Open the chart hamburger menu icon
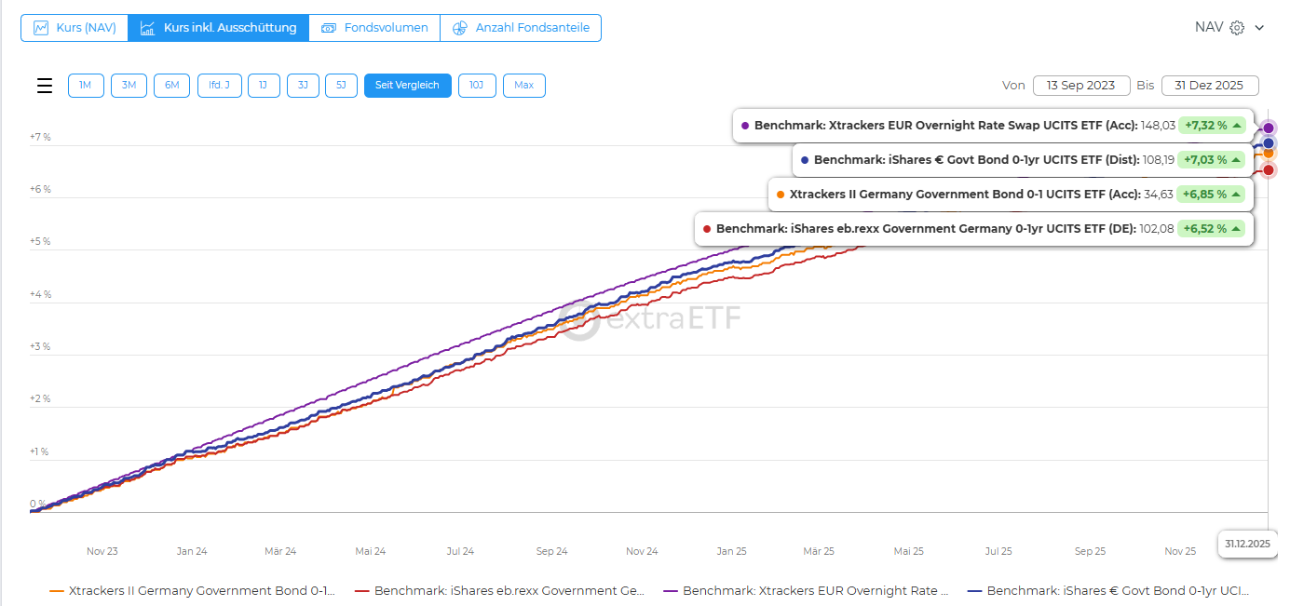1290x606 pixels. pyautogui.click(x=45, y=86)
